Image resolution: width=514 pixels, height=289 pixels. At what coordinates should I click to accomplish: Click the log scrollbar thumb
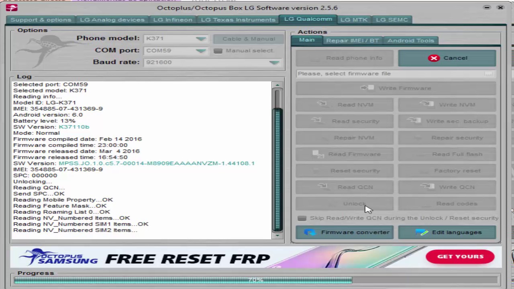coord(277,169)
